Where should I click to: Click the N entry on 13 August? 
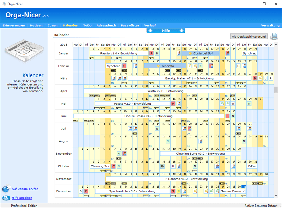tap(168, 141)
